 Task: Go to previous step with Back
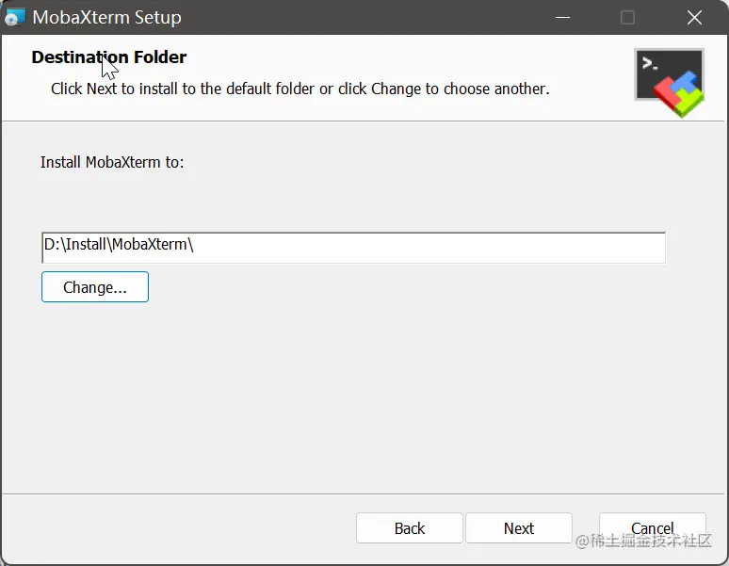point(410,528)
